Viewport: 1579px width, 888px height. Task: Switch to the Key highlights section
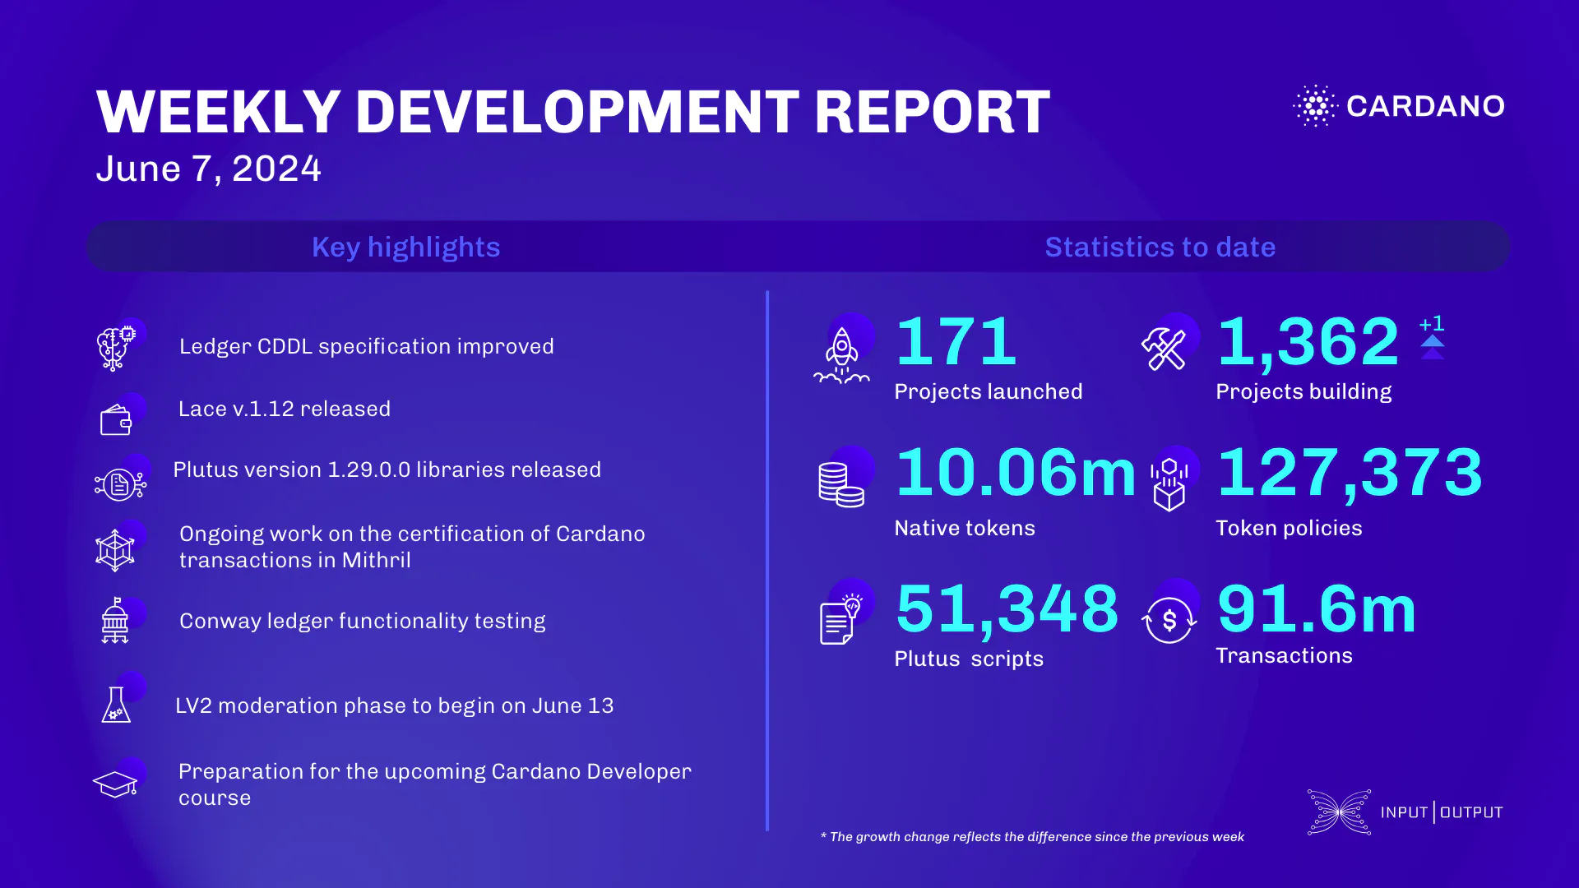point(405,247)
